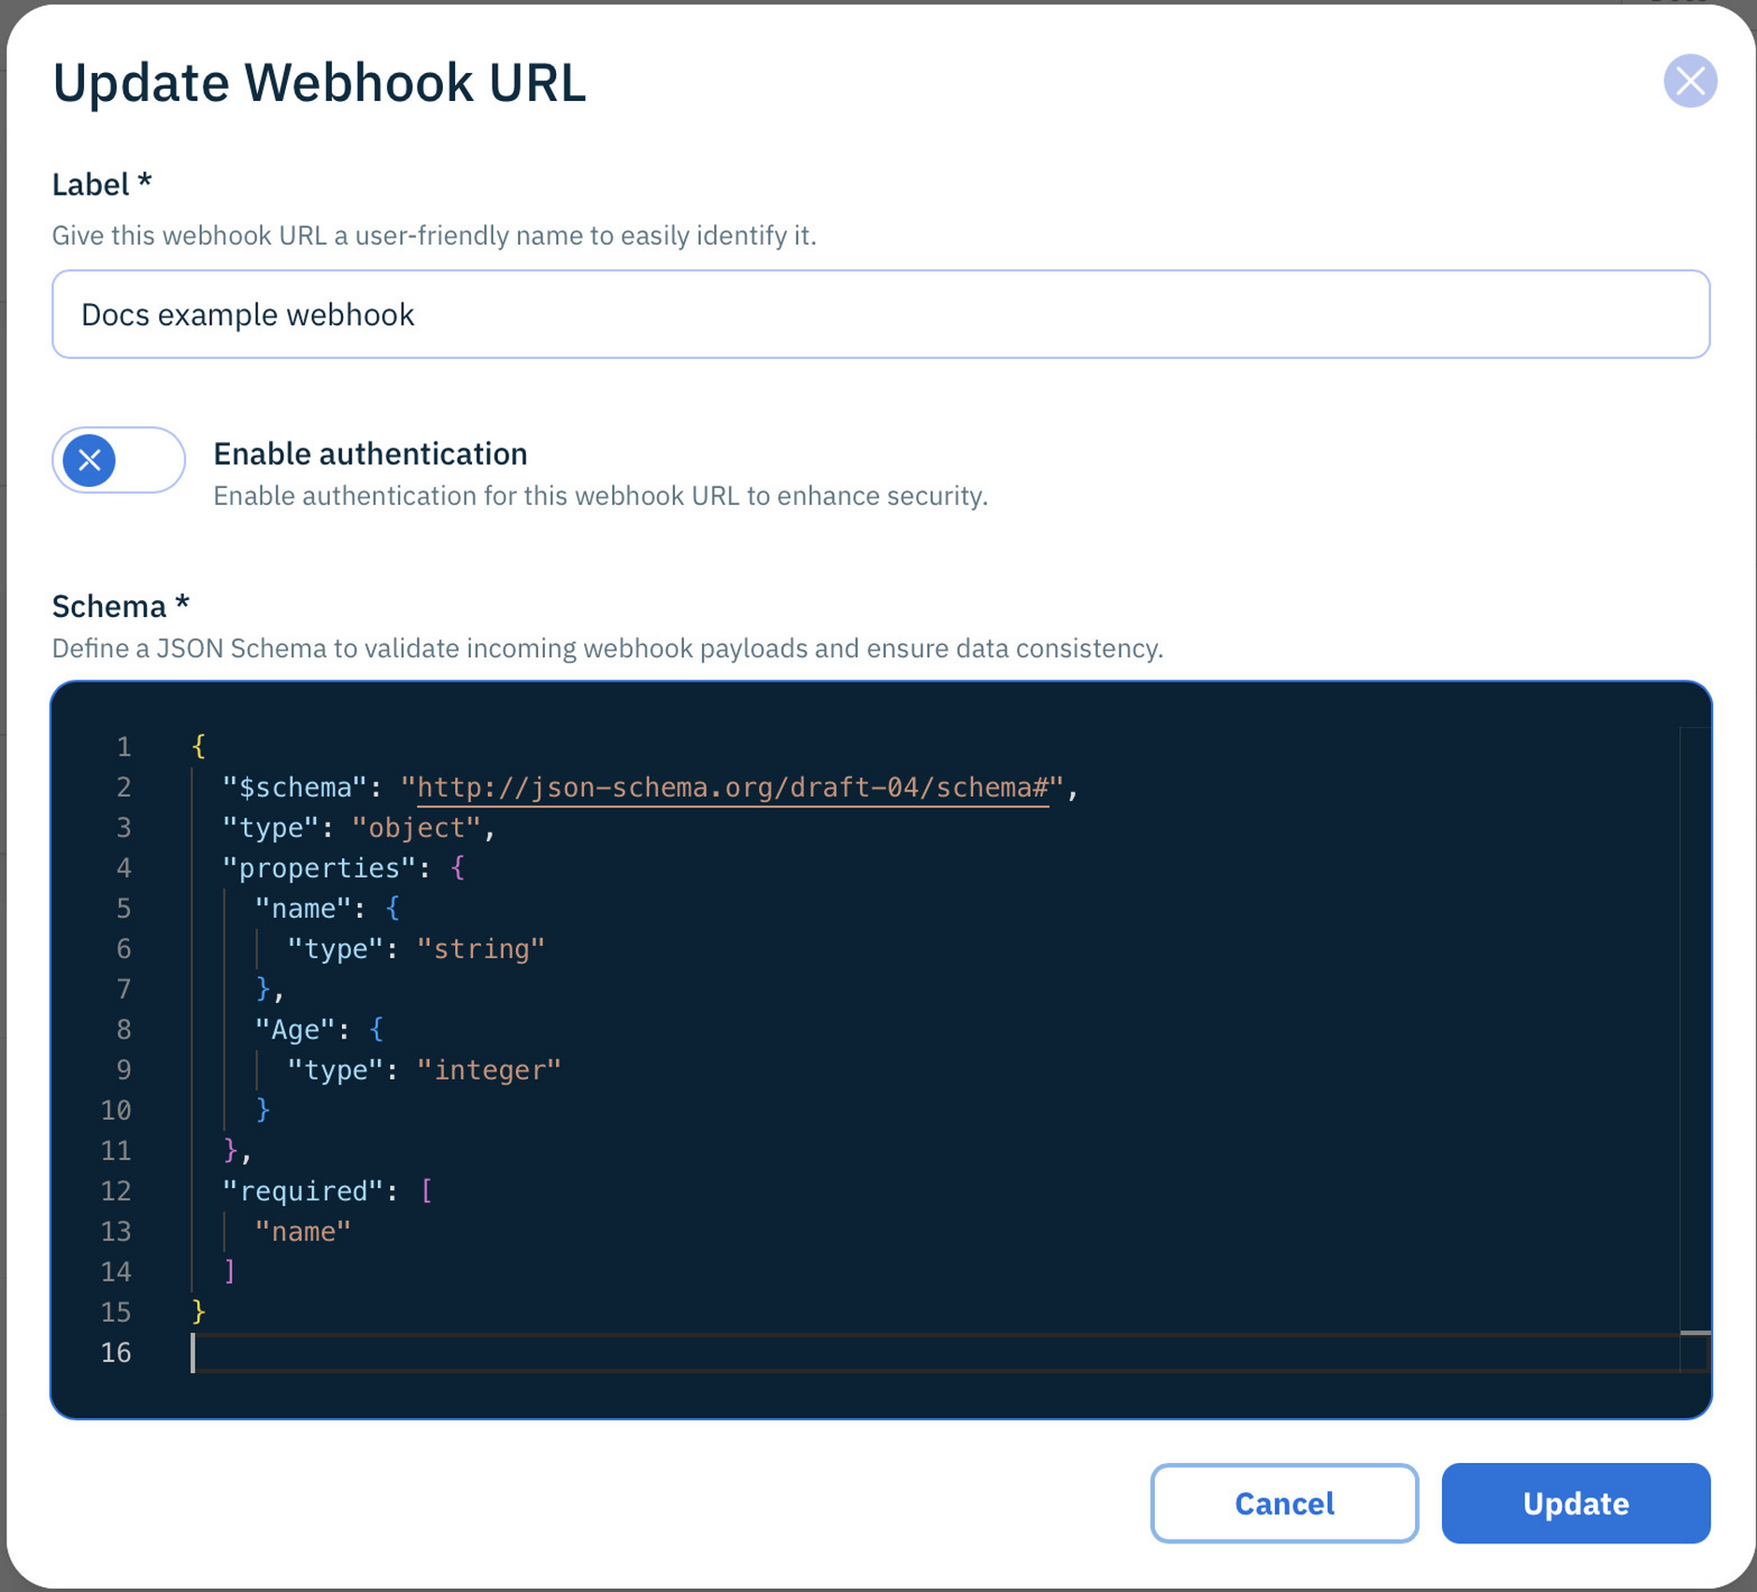Click the closing brace on line 15
Screen dimensions: 1757x1592
click(x=197, y=1312)
